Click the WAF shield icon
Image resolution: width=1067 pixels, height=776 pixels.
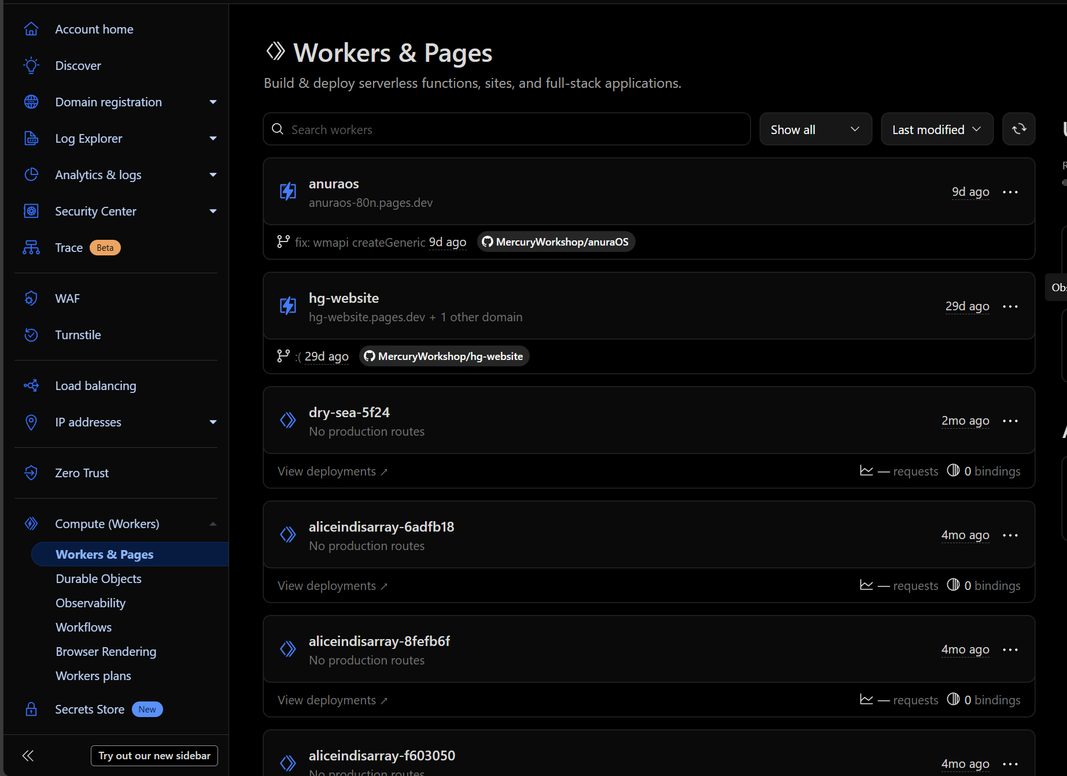[x=31, y=298]
